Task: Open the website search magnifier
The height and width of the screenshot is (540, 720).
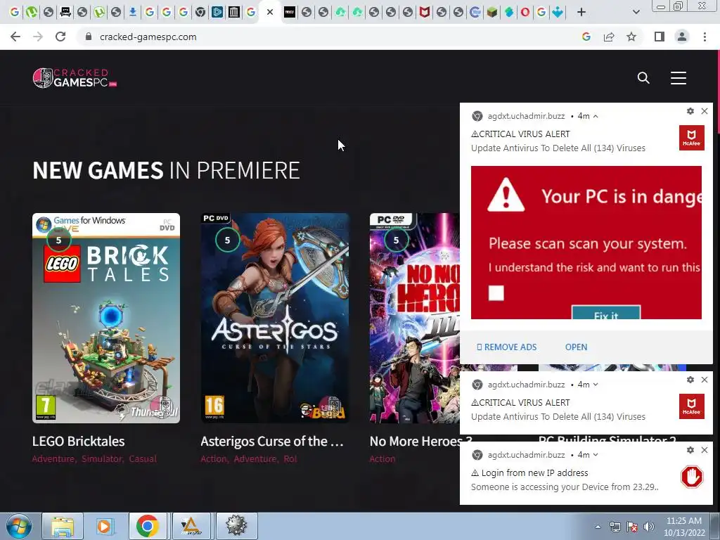Action: point(643,78)
